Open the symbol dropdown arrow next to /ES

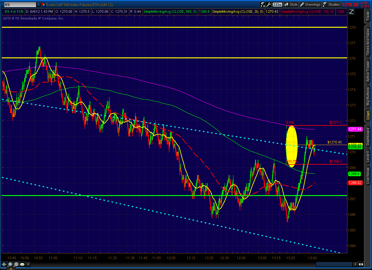(x=38, y=4)
